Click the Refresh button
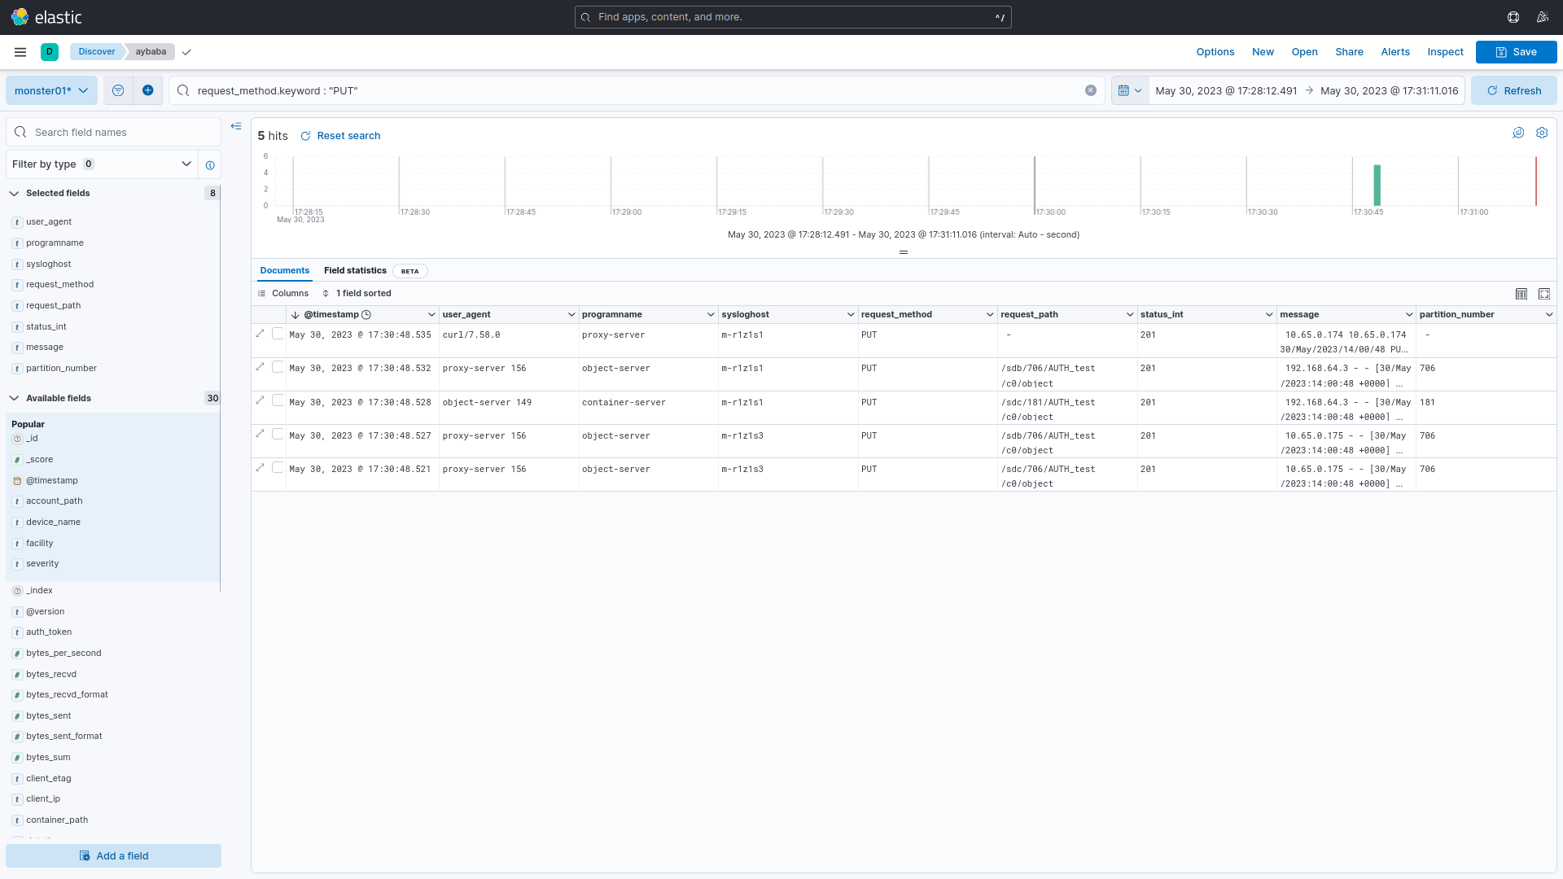Viewport: 1563px width, 879px height. point(1513,90)
